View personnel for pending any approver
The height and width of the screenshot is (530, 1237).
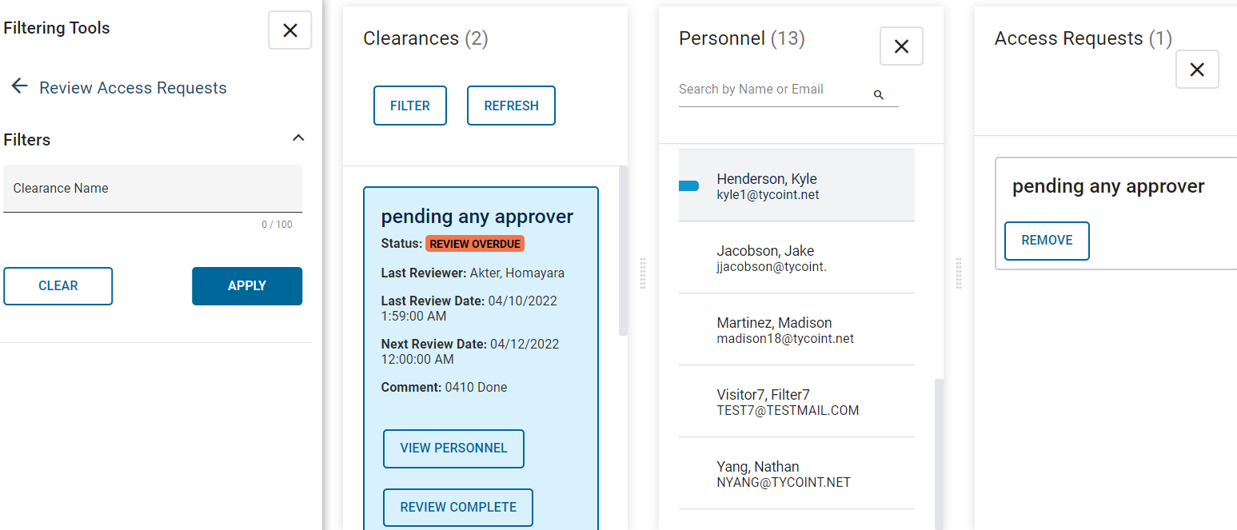coord(453,448)
